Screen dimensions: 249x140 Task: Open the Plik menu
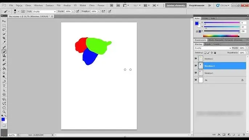coord(11,5)
